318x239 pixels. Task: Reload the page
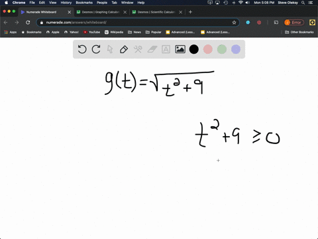click(x=28, y=23)
